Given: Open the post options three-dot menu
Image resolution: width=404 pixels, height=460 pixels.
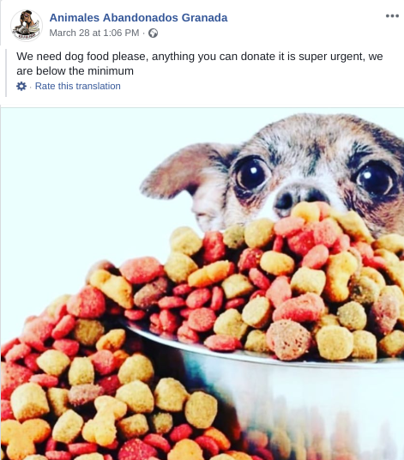Looking at the screenshot, I should 392,16.
